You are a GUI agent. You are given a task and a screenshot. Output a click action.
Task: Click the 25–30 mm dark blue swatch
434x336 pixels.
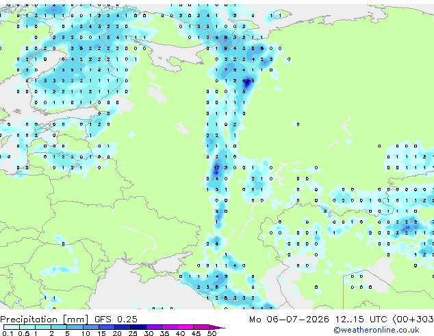[x=138, y=327]
